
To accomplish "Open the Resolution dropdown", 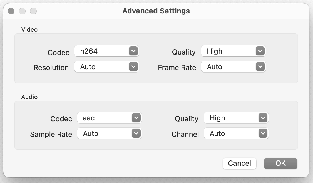I will (x=106, y=67).
